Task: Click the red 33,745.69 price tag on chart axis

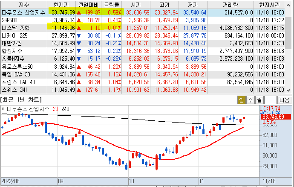Action: click(276, 117)
